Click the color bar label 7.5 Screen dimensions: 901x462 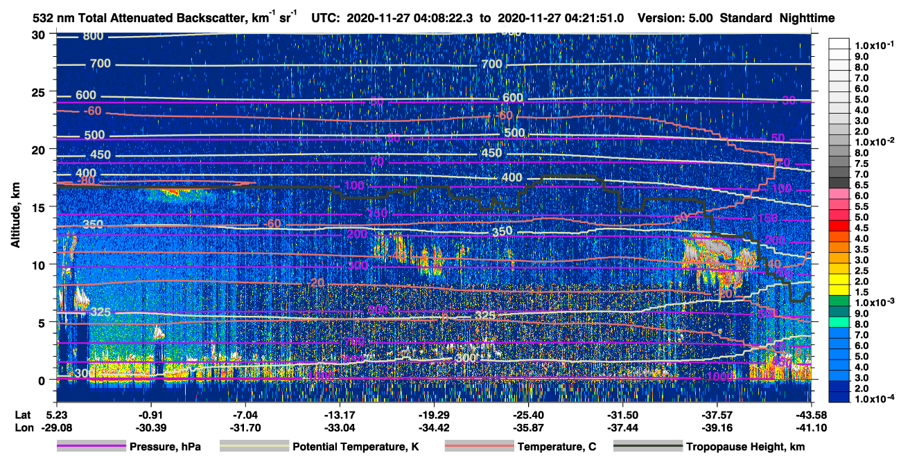pos(861,163)
